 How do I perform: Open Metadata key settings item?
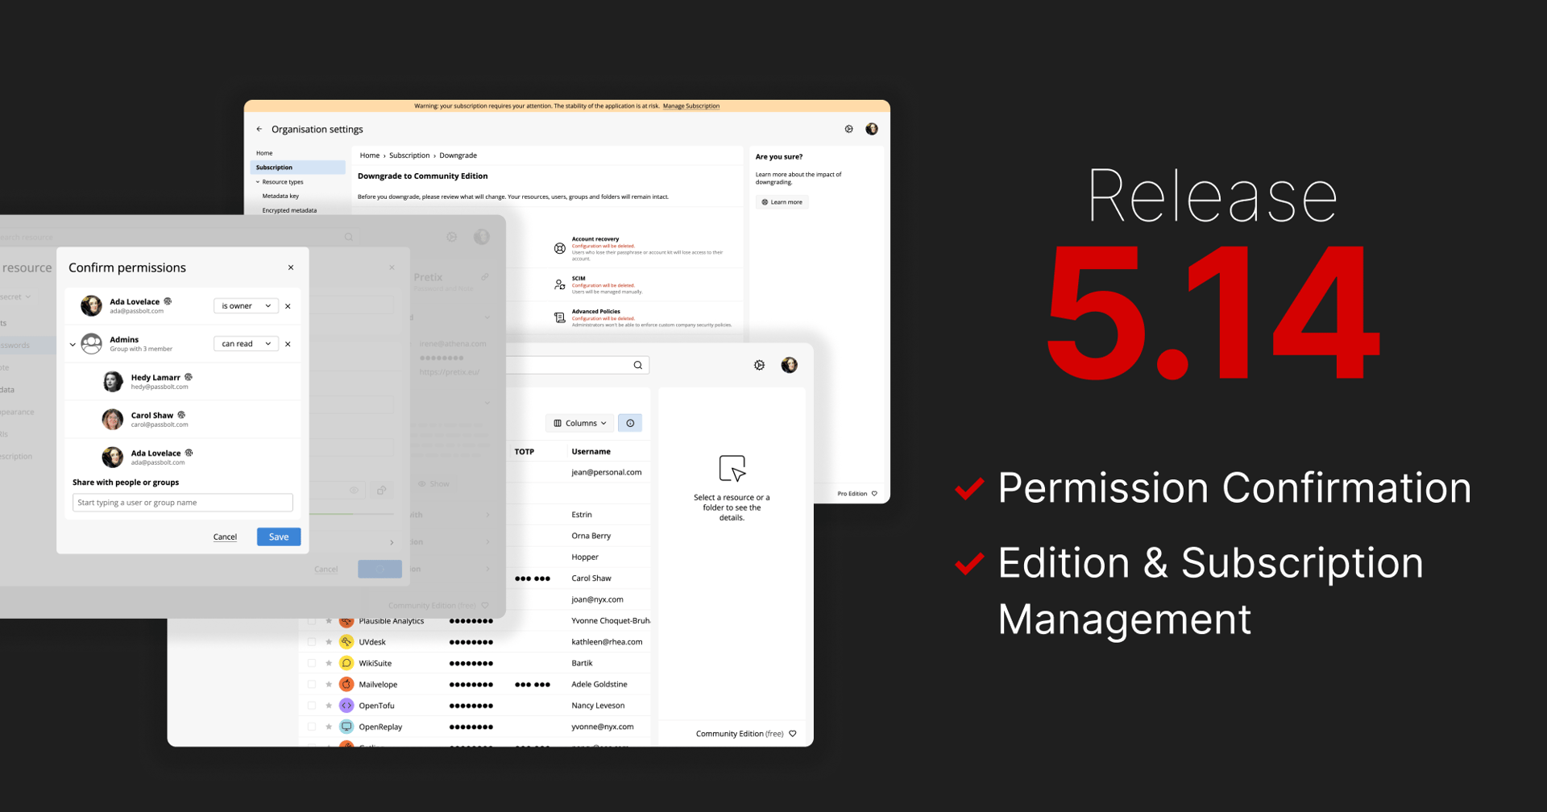click(x=280, y=196)
